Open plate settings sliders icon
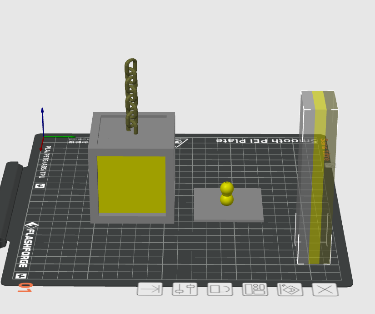This screenshot has height=314, width=375. 185,289
